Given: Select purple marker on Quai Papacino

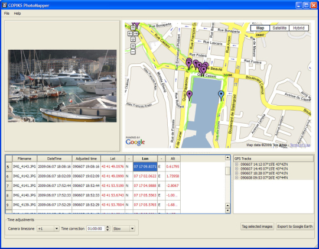Looking at the screenshot, I should tap(190, 95).
